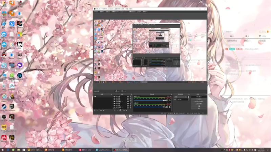Enable Studio Mode in OBS
Screen dimensions: 271x152
click(199, 104)
